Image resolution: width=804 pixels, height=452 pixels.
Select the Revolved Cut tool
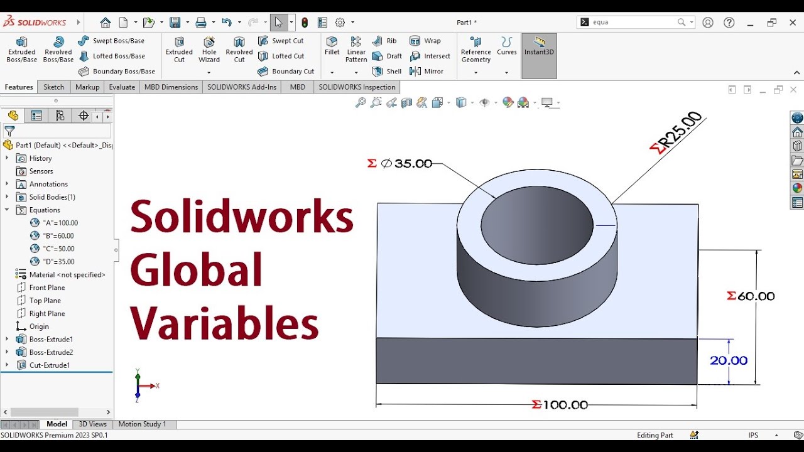[239, 49]
